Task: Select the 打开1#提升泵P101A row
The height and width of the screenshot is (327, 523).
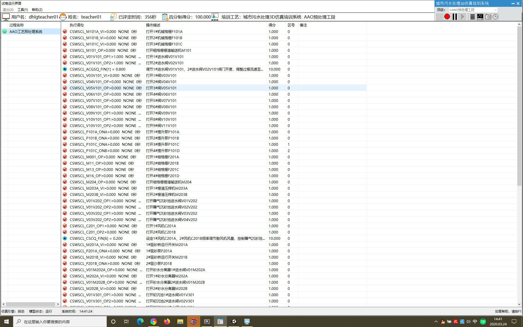Action: pos(162,132)
